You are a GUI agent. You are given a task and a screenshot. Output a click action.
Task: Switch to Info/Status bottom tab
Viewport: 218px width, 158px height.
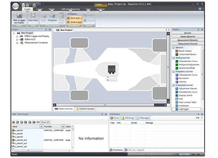click(116, 150)
